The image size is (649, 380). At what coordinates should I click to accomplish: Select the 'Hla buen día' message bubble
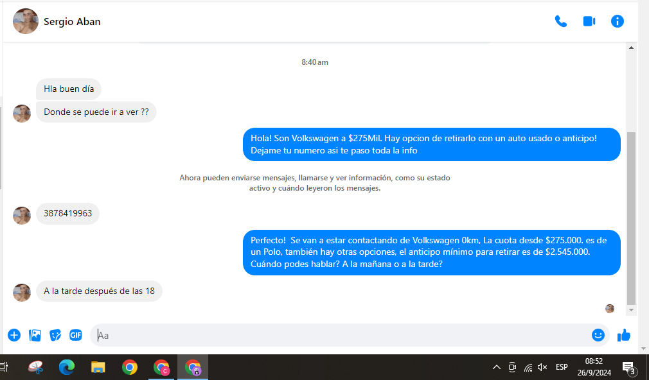pyautogui.click(x=69, y=89)
